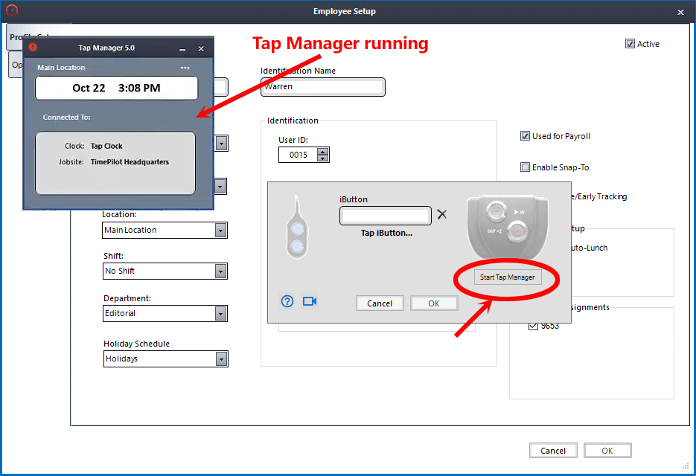Increment User ID with the up stepper arrow
Screen dimensions: 696x476
point(323,151)
